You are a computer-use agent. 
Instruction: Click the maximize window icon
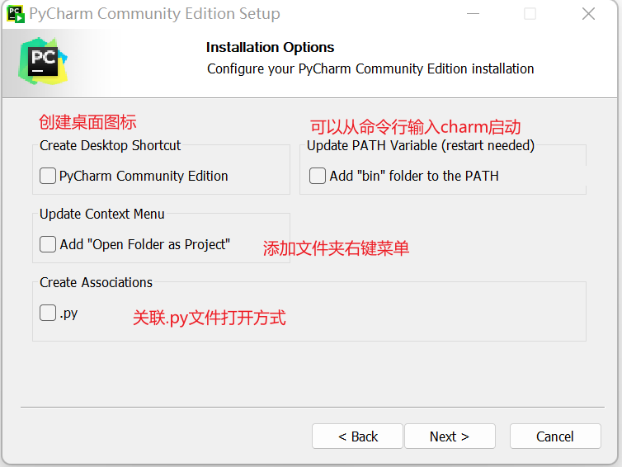click(530, 14)
